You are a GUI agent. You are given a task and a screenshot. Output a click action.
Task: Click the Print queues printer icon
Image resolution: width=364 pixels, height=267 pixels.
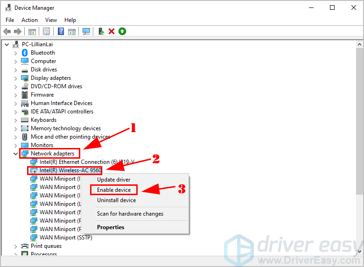(x=25, y=246)
